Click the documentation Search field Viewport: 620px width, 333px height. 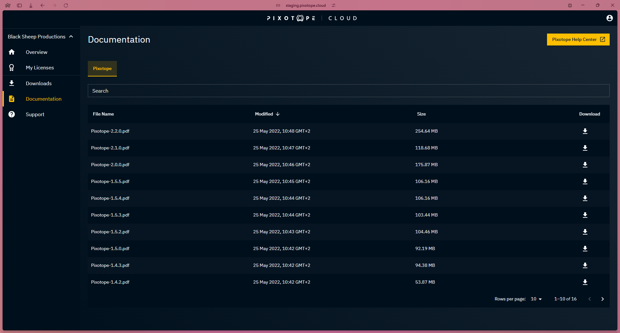click(348, 91)
